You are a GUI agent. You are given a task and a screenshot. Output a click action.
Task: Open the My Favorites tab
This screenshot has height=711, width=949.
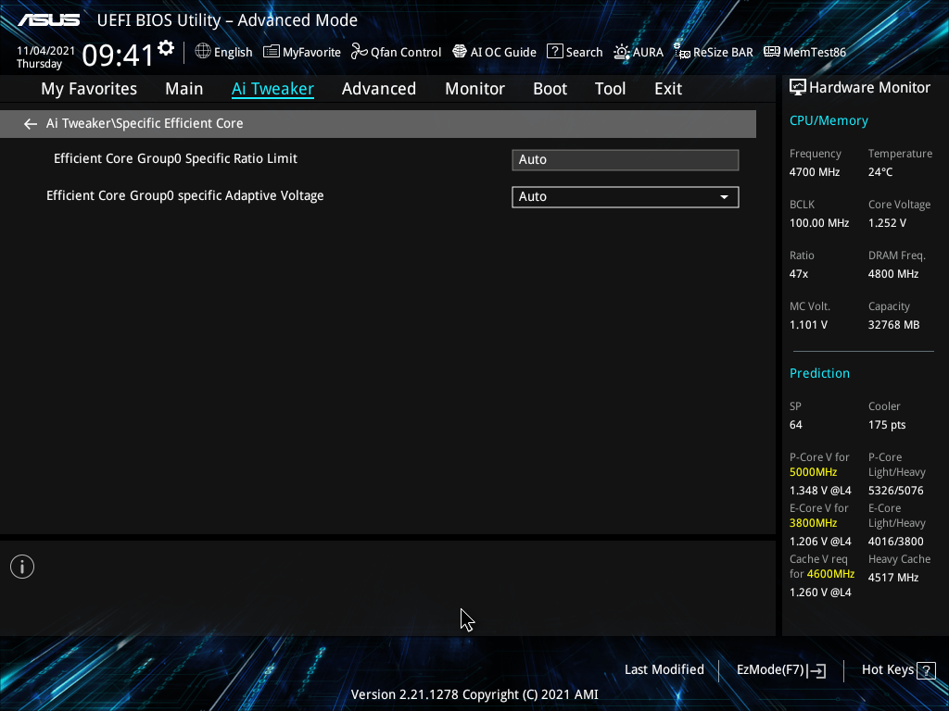89,89
